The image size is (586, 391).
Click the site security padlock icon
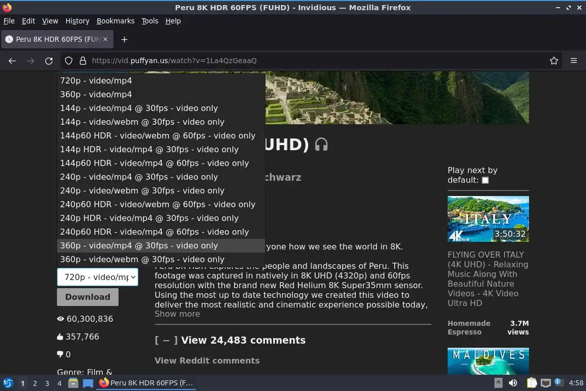[83, 61]
